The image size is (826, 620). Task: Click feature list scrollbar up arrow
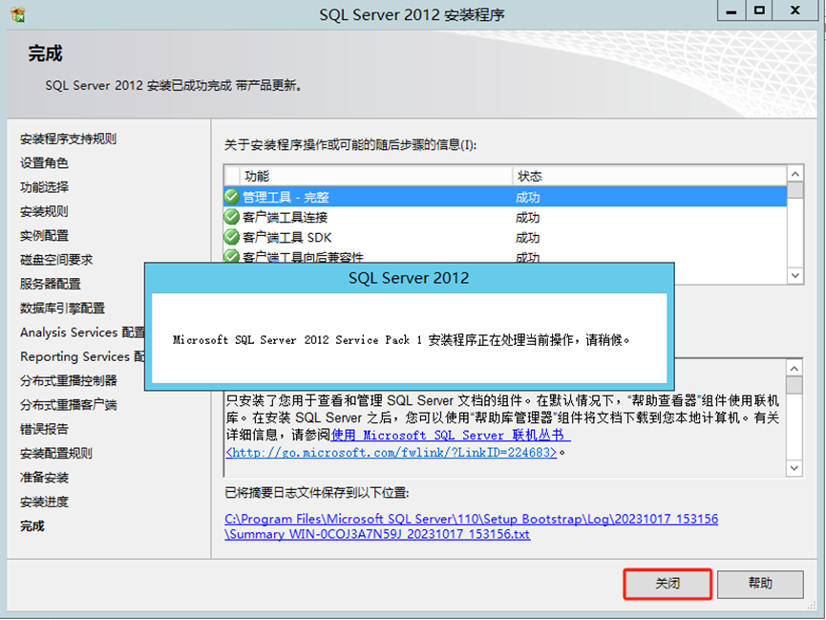(x=795, y=174)
